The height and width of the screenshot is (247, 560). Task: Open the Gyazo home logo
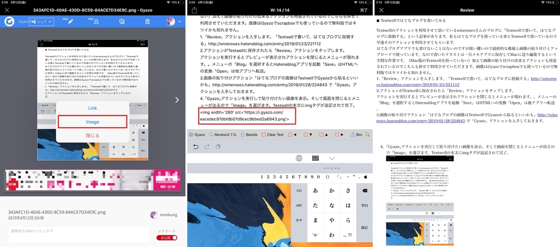coord(9,21)
